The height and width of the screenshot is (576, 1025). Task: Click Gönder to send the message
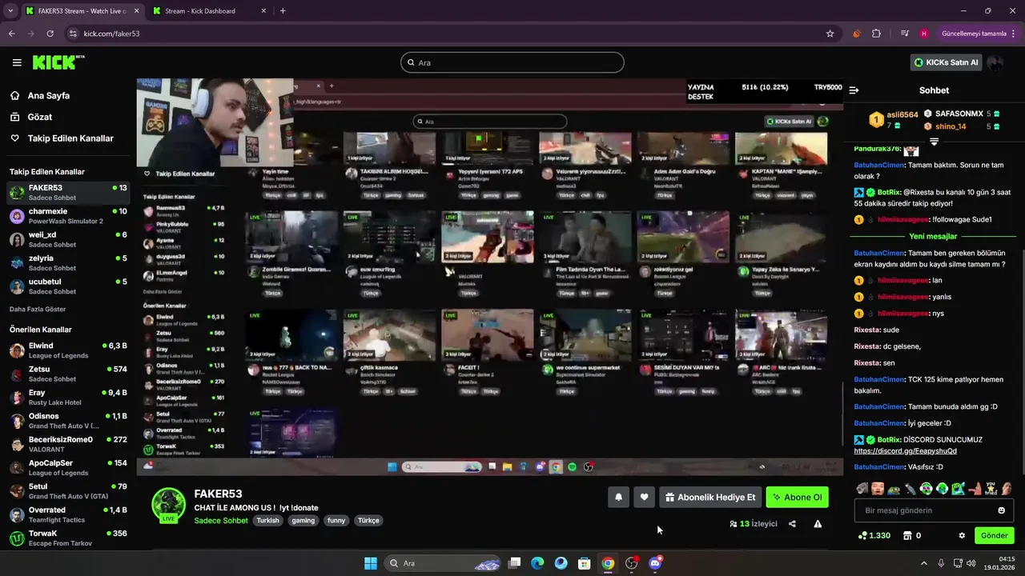click(x=994, y=535)
